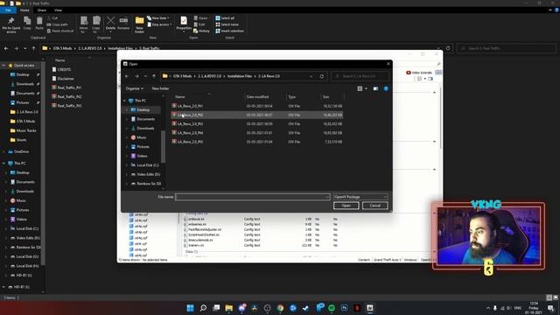The image size is (560, 315).
Task: Select LA_Revo_2.0_Pt3 file in Open dialog
Action: pos(257,124)
